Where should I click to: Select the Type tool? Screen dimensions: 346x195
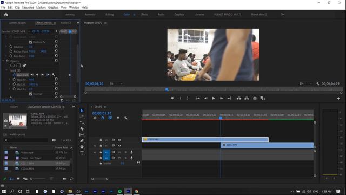point(82,153)
